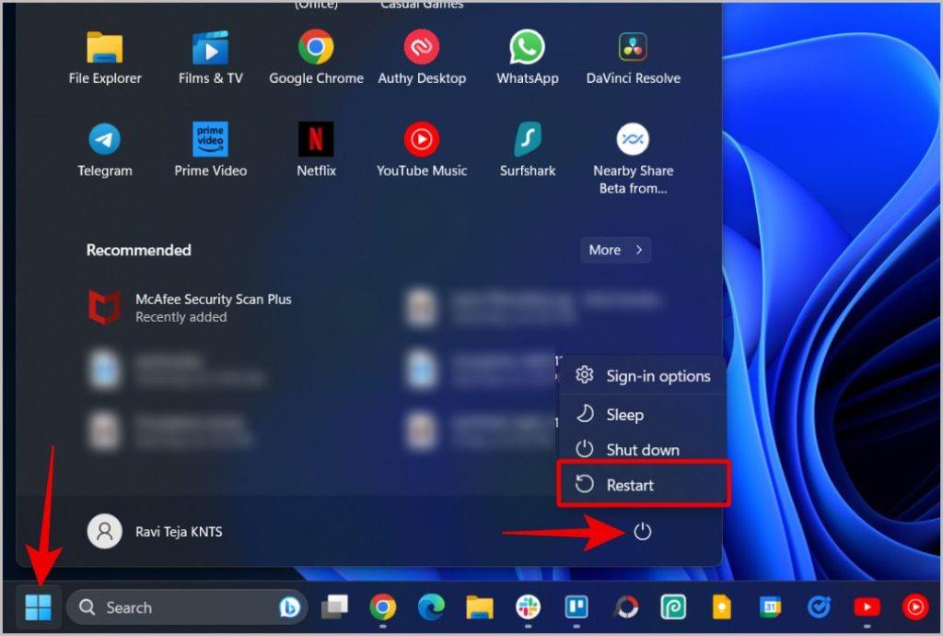Open WhatsApp from Start menu
The image size is (943, 636).
point(528,58)
